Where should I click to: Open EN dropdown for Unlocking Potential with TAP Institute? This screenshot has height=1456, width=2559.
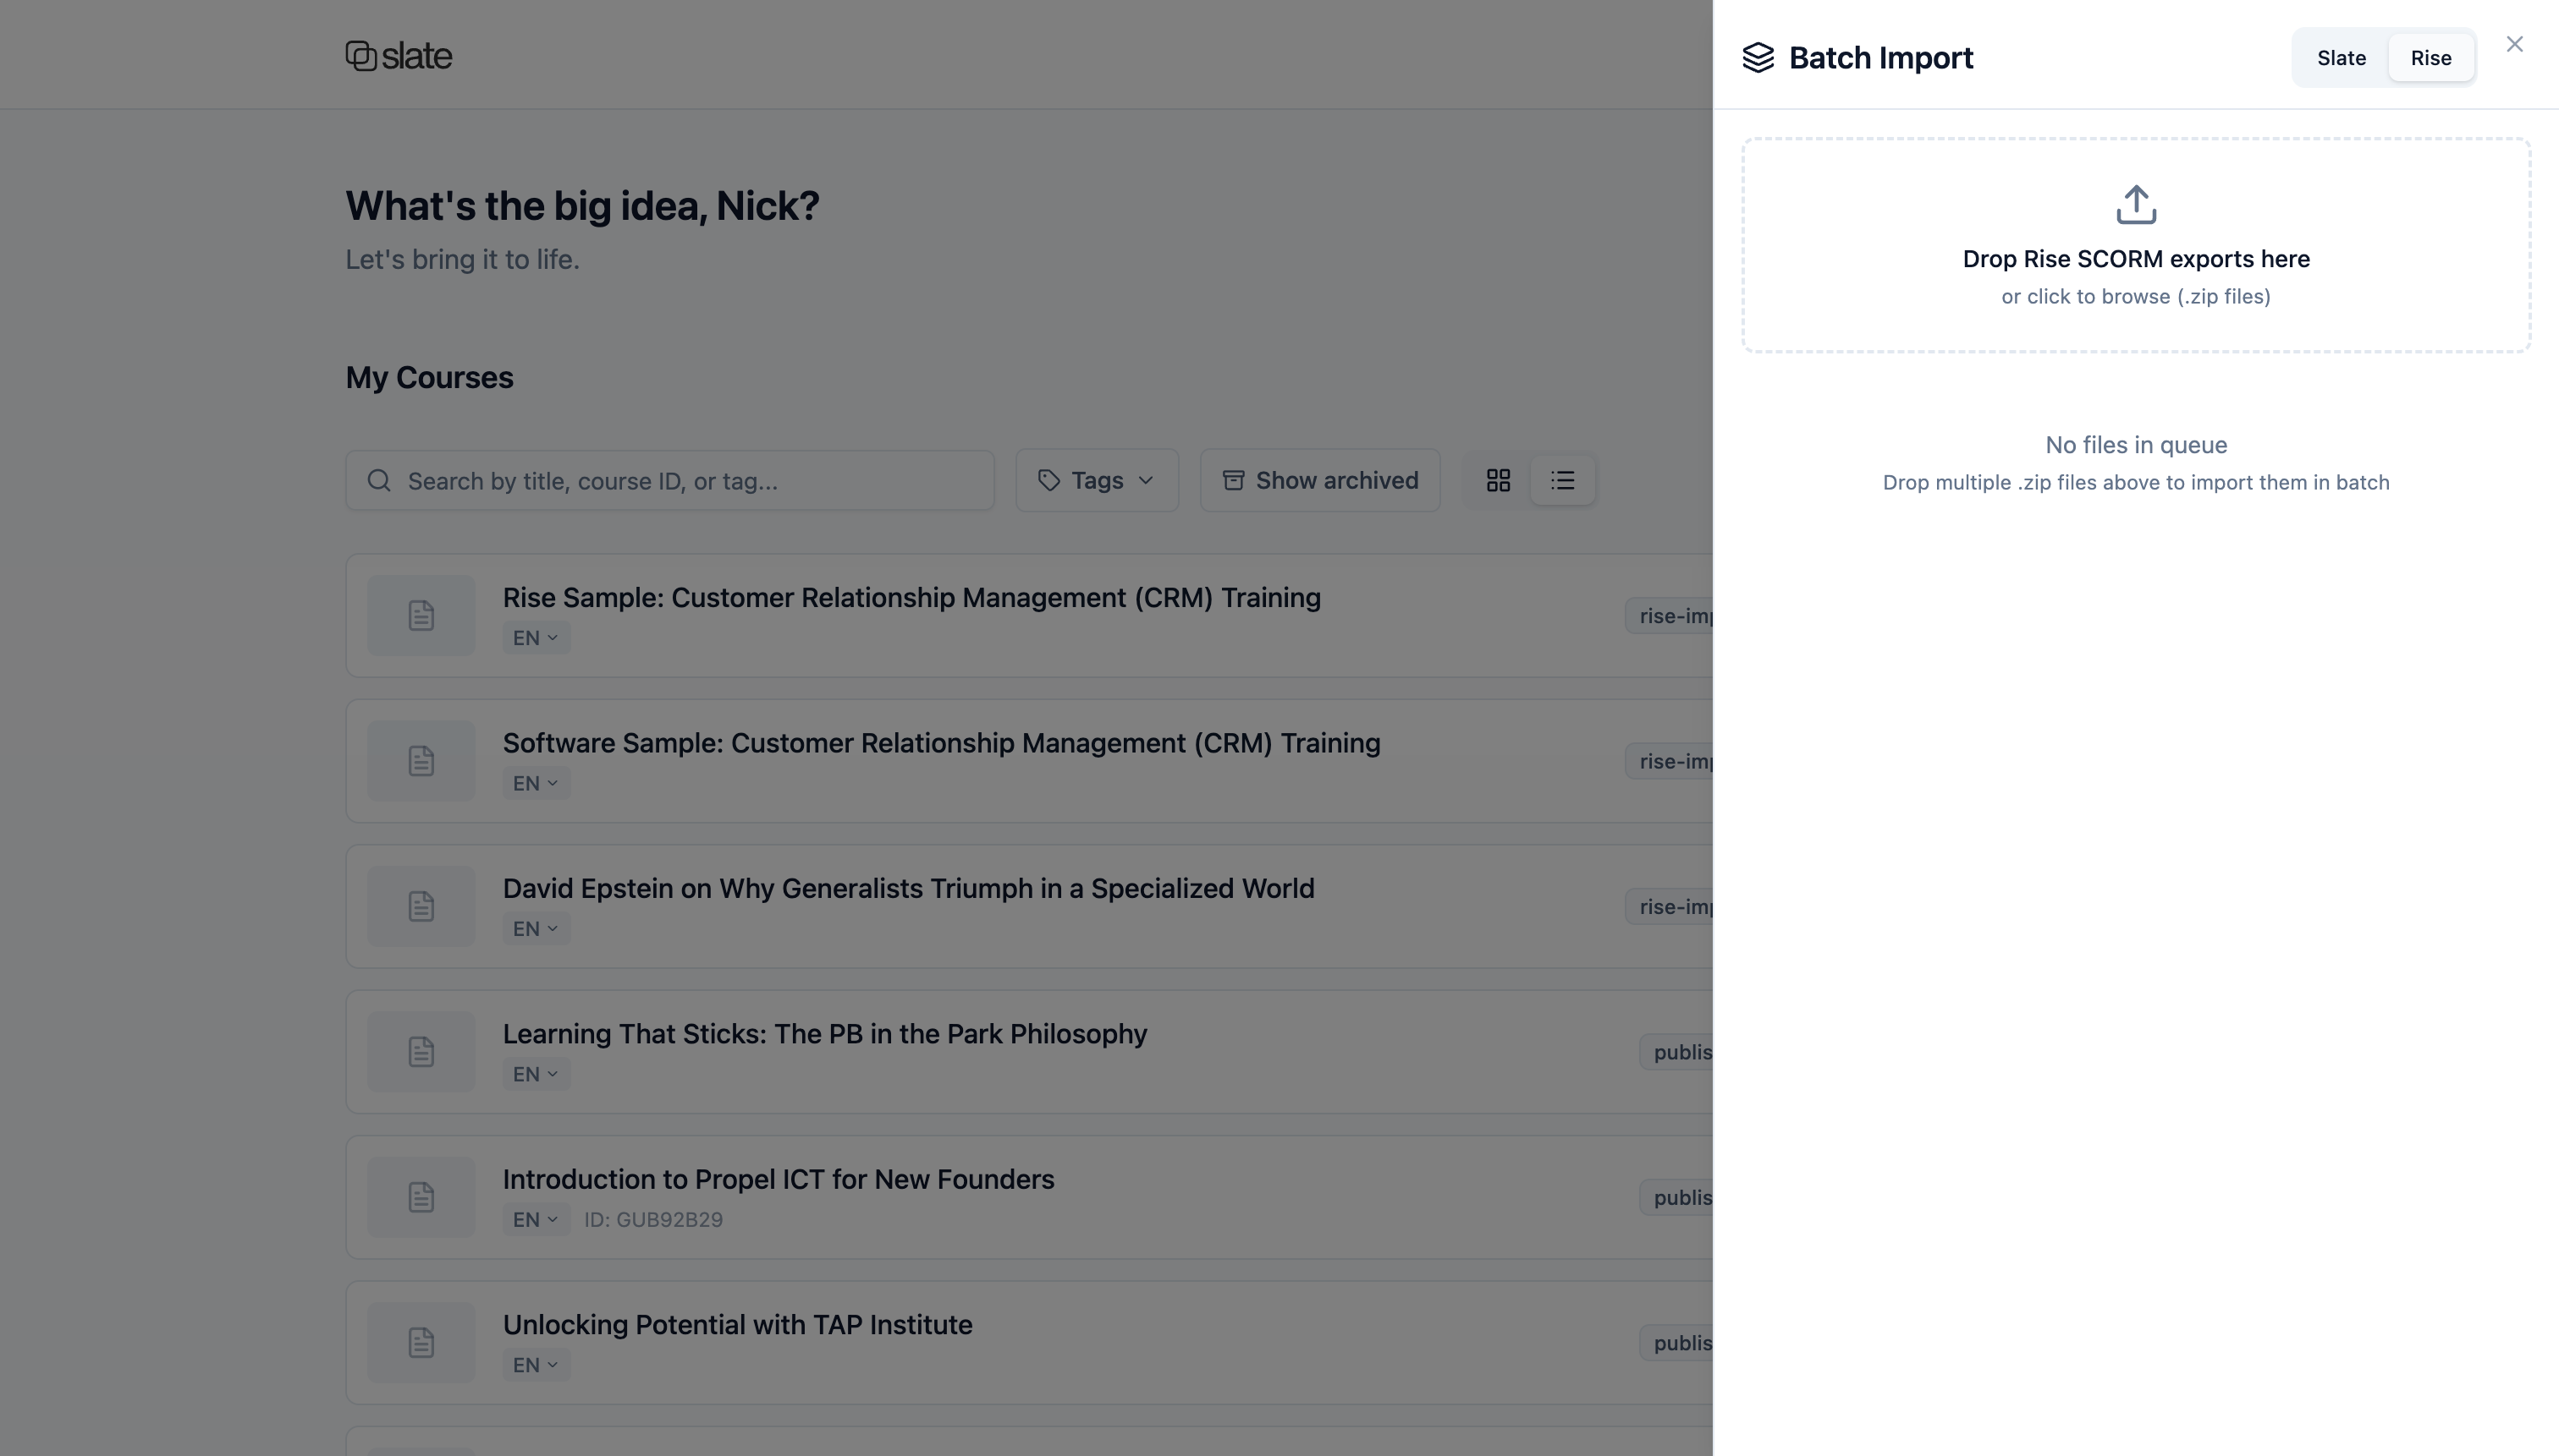[535, 1364]
